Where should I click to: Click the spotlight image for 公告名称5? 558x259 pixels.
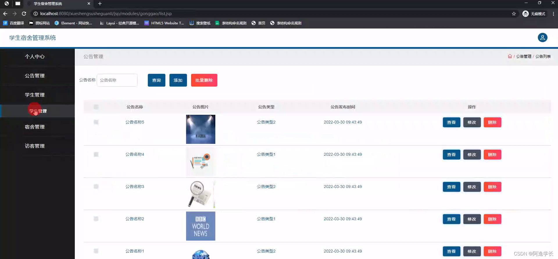click(201, 129)
